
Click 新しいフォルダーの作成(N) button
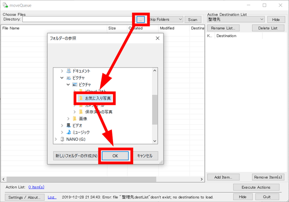point(76,156)
